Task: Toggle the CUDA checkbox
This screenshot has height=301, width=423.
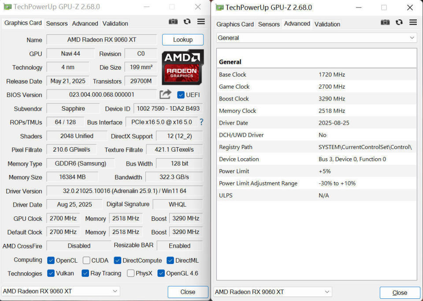Action: [x=86, y=260]
